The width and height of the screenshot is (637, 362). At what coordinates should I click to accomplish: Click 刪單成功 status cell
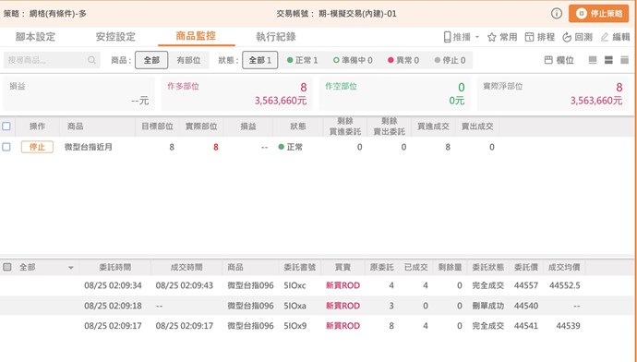click(488, 306)
